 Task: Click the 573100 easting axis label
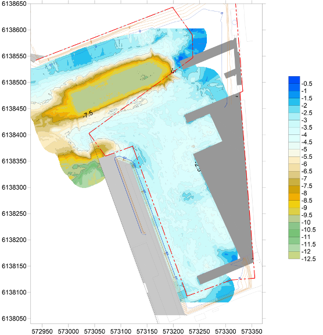coord(121,332)
